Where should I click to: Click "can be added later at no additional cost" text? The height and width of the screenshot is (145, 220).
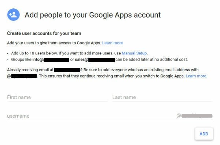151,60
